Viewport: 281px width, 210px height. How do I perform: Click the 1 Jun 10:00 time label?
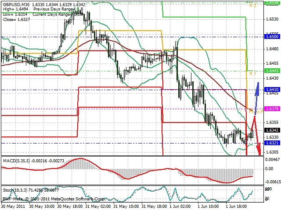tap(208, 206)
